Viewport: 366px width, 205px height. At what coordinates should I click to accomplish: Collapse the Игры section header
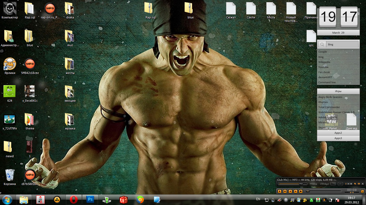click(338, 91)
